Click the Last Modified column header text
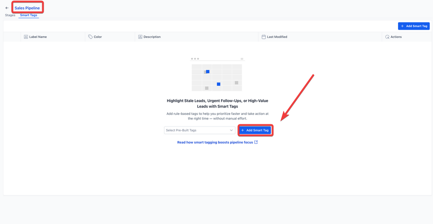433x224 pixels. click(277, 37)
